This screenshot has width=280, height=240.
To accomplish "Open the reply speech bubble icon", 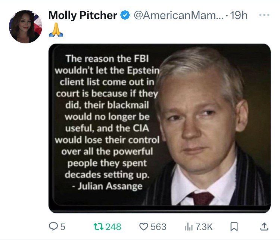I will (x=53, y=227).
